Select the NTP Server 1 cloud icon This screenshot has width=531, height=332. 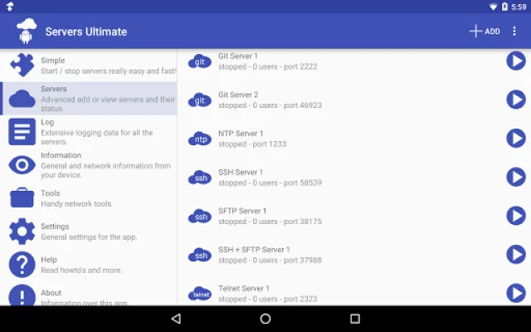point(200,139)
